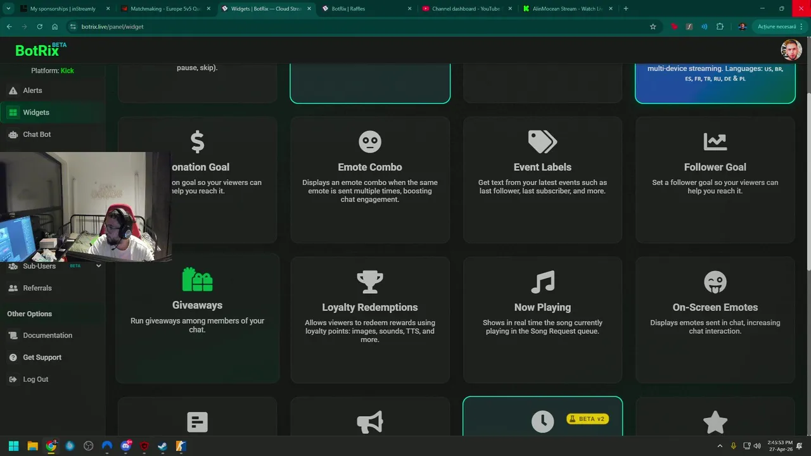The height and width of the screenshot is (456, 811).
Task: Open the Emote Combo widget title
Action: pyautogui.click(x=370, y=167)
